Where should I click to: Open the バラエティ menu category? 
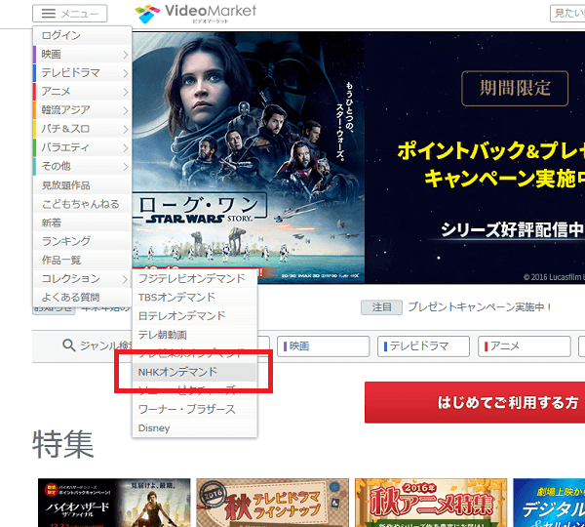pos(83,147)
